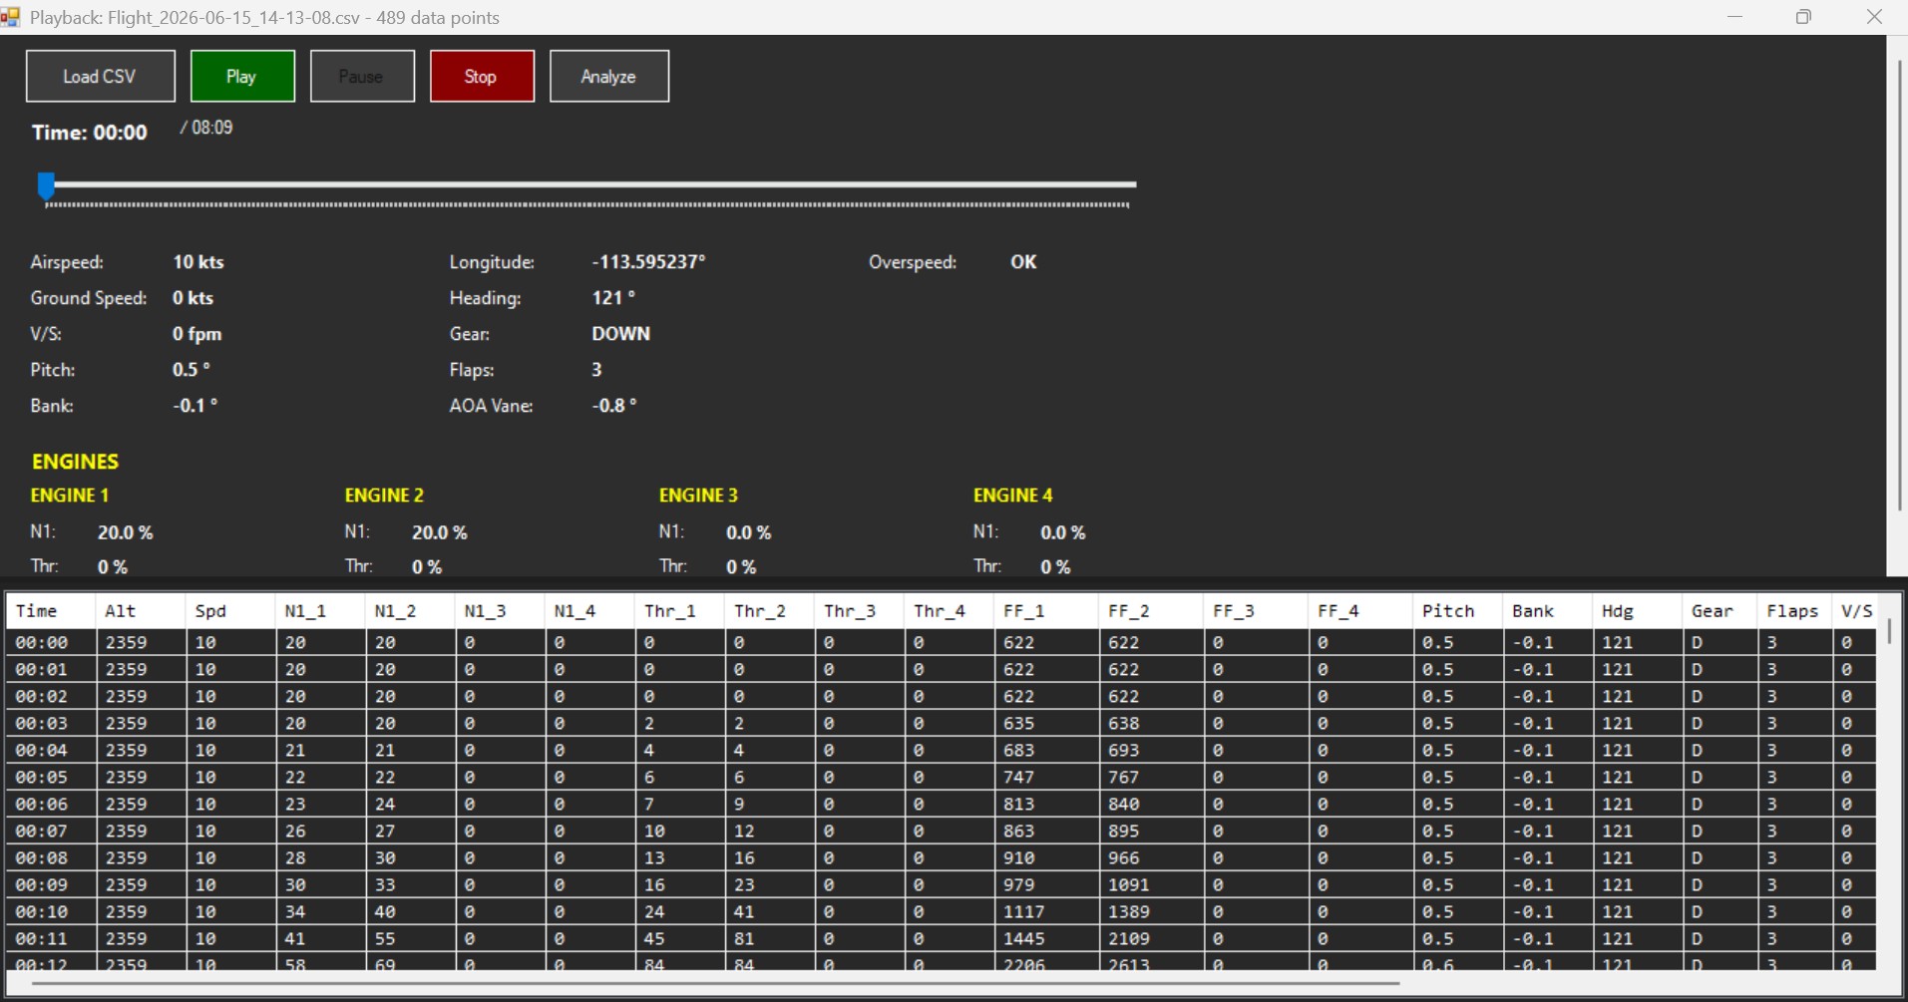Click FF_1 value 635 in row 00:03
Image resolution: width=1908 pixels, height=1002 pixels.
1046,724
